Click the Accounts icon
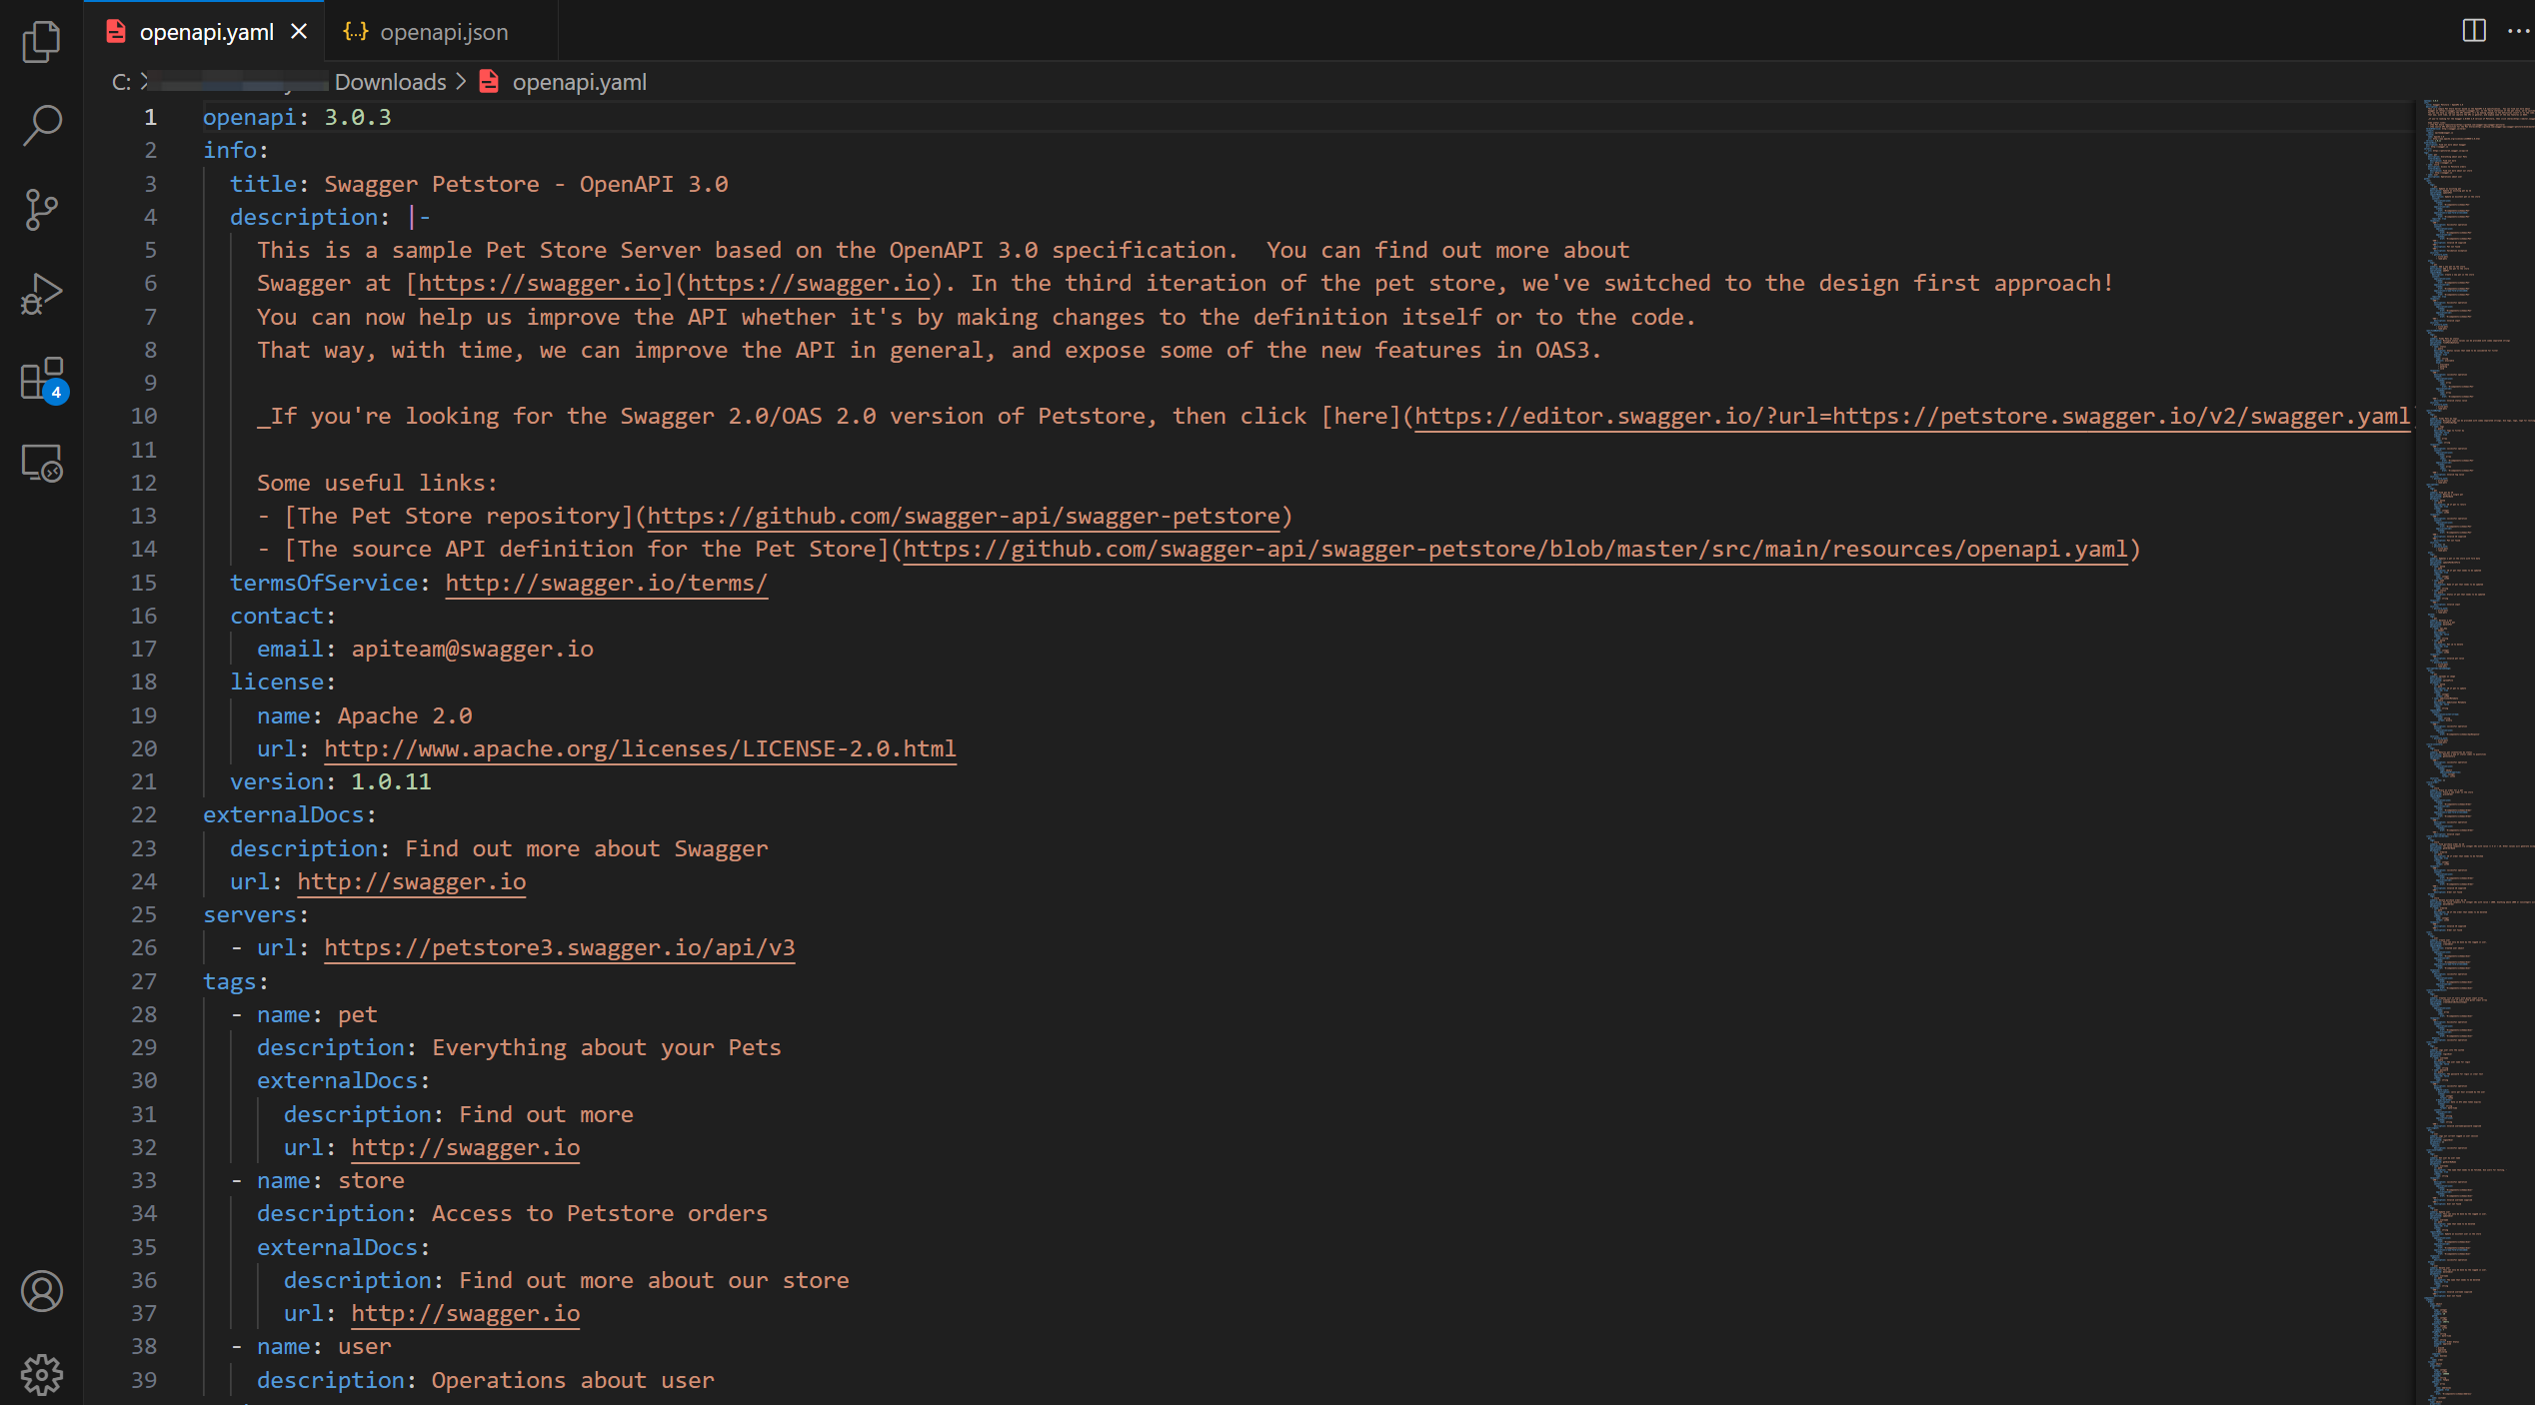This screenshot has height=1405, width=2535. pos(41,1291)
